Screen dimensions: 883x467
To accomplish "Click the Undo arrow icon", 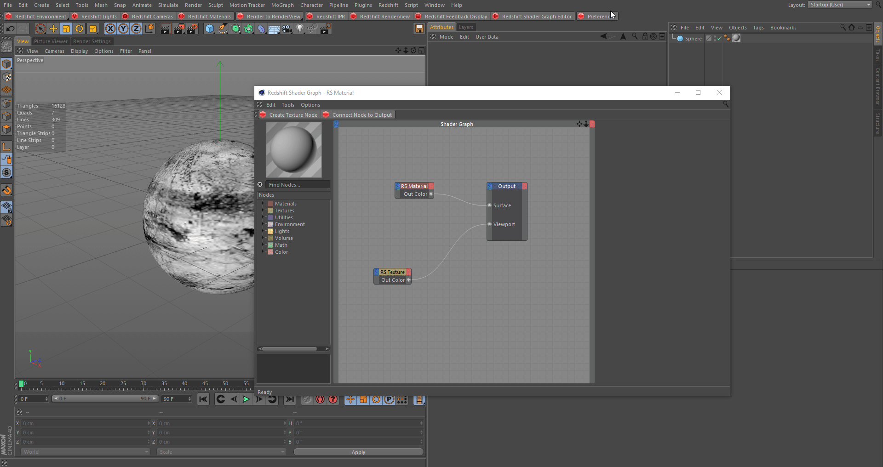I will pos(10,29).
